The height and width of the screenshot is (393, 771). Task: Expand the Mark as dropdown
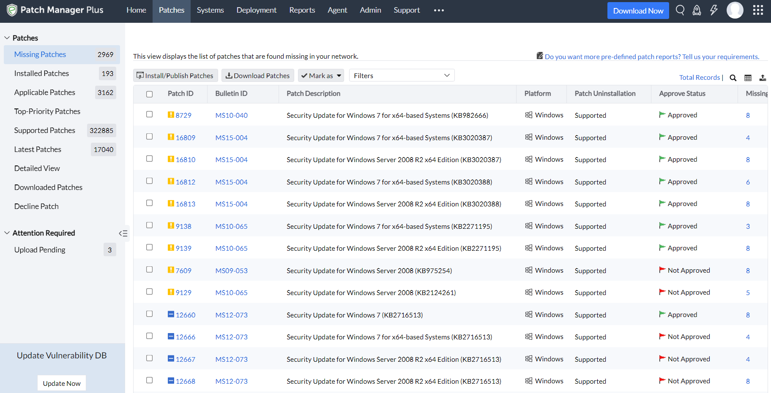(x=321, y=76)
